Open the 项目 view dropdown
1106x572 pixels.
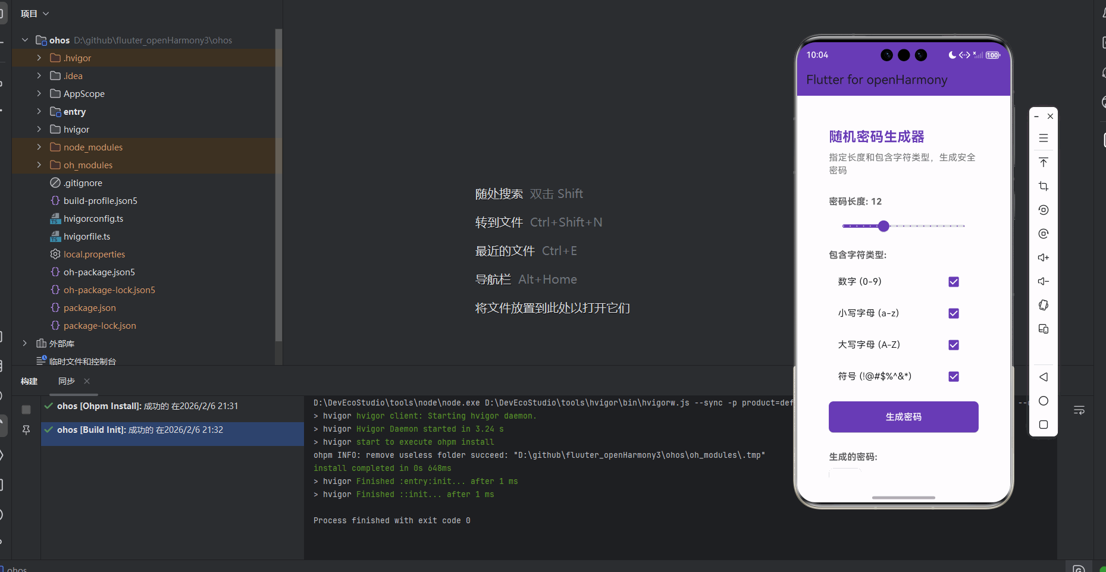(35, 14)
